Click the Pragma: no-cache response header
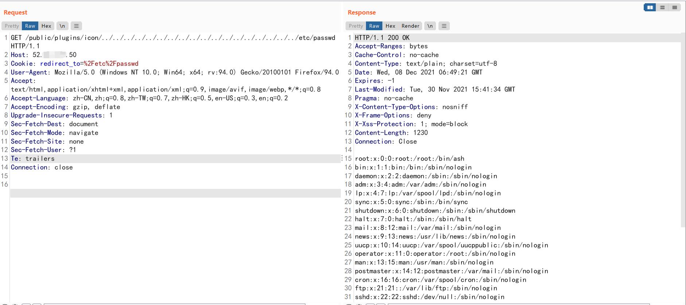Viewport: 686px width, 305px height. [x=384, y=98]
